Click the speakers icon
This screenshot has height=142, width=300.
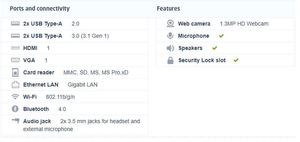tap(170, 48)
